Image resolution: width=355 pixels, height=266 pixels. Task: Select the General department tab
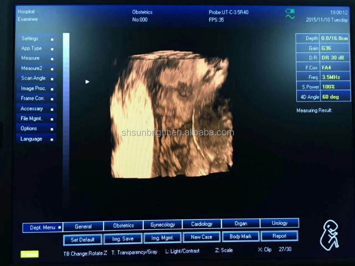[x=83, y=226]
